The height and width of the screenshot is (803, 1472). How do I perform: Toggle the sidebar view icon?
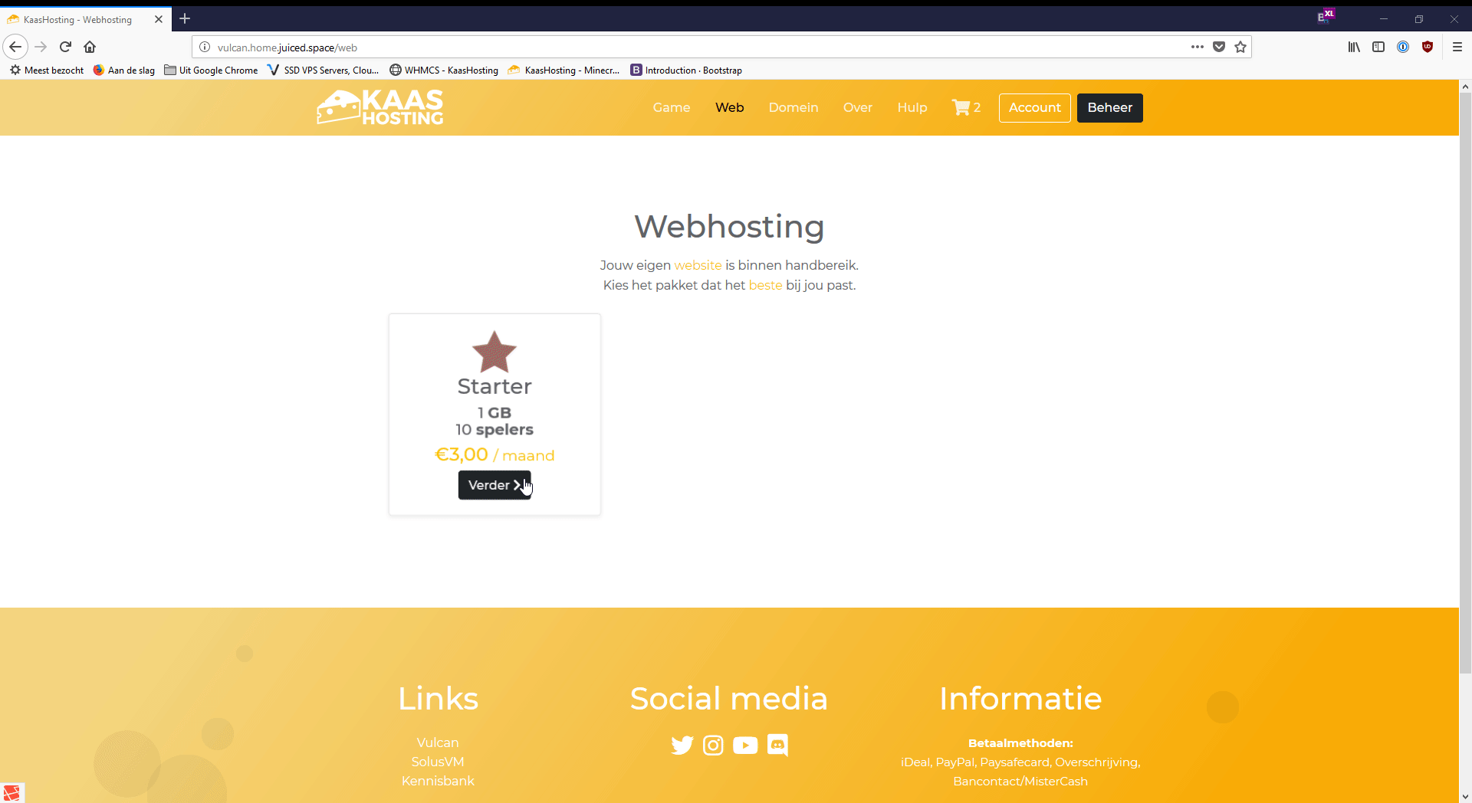[1378, 47]
